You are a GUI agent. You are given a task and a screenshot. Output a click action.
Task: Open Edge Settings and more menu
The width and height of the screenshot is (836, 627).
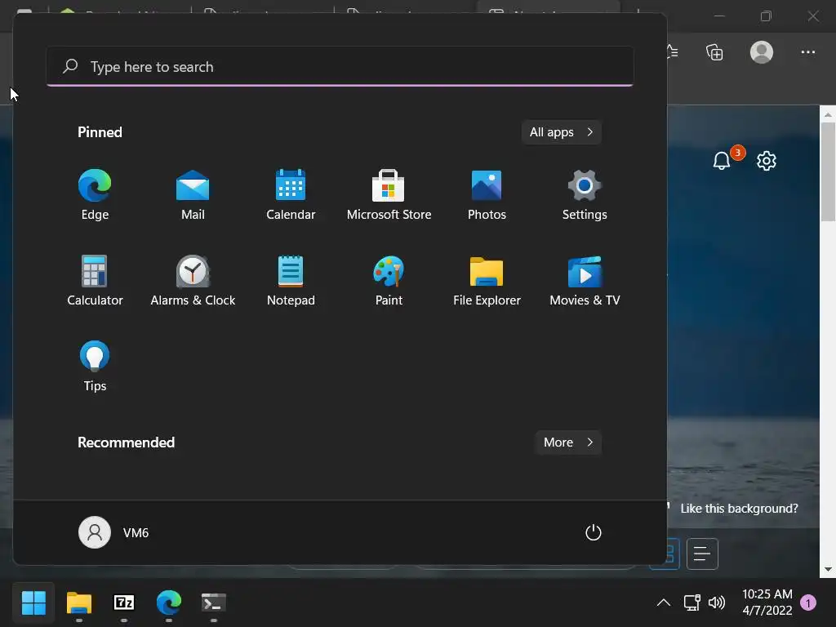click(x=807, y=52)
